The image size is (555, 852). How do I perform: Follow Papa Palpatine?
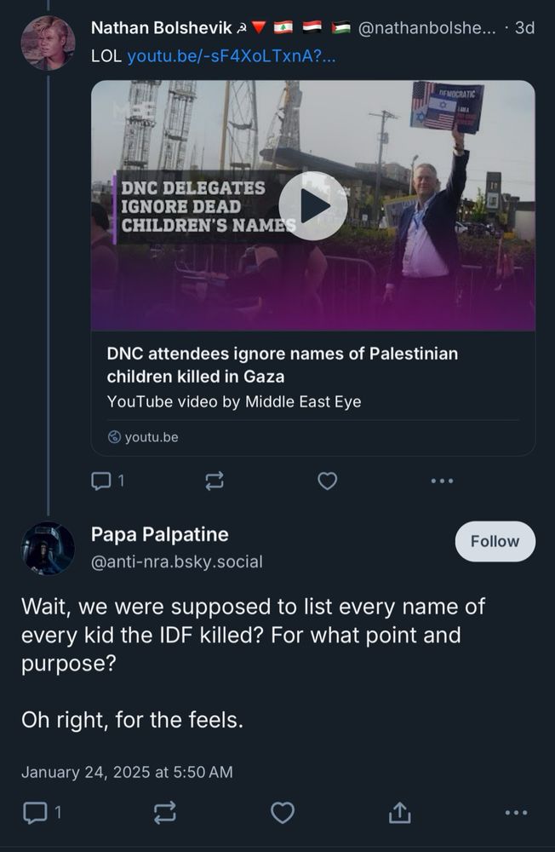pos(495,540)
